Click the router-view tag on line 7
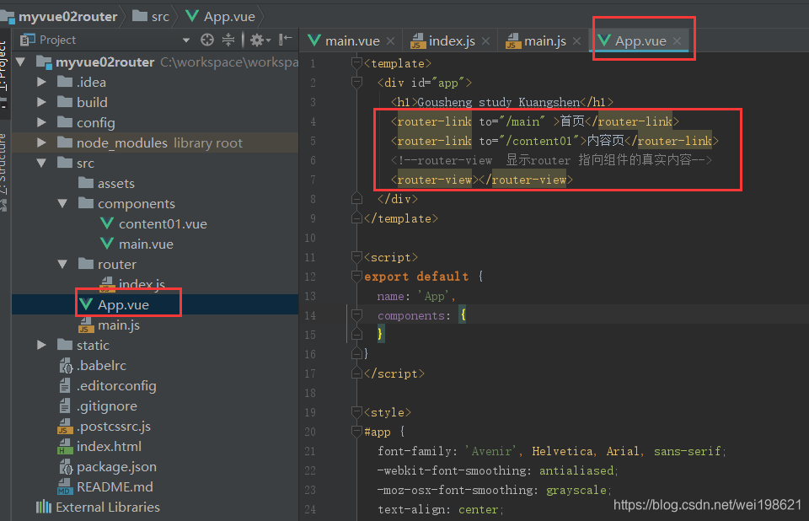Viewport: 809px width, 521px height. [x=481, y=180]
